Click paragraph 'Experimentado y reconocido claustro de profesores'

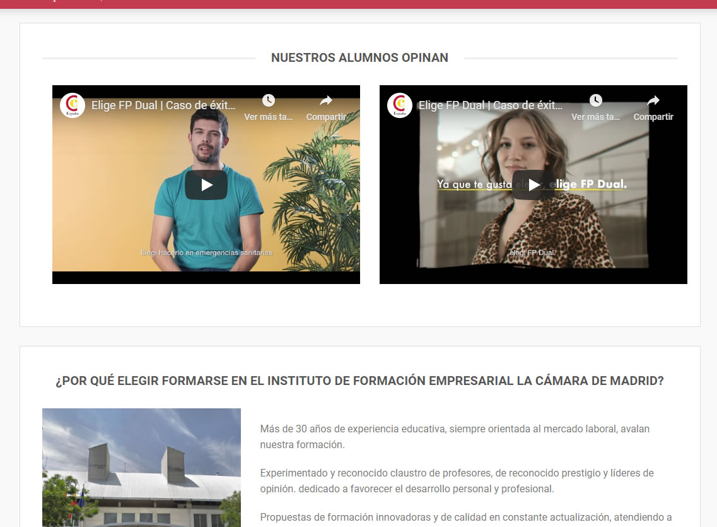tap(457, 481)
